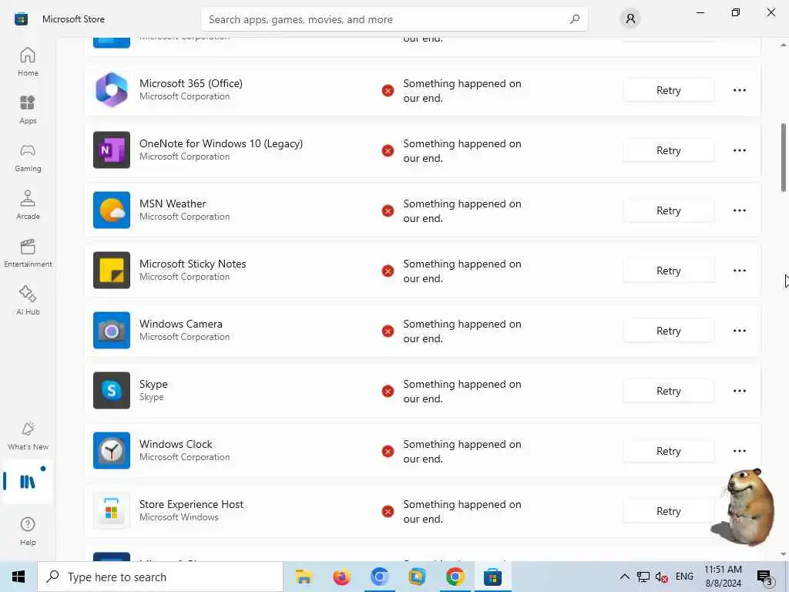Viewport: 789px width, 592px height.
Task: Click the Windows Clock app icon
Action: click(x=112, y=450)
